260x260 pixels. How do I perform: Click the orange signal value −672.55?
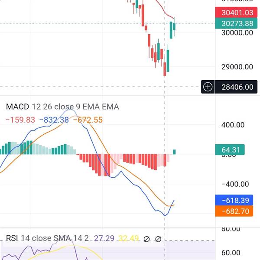coord(88,120)
